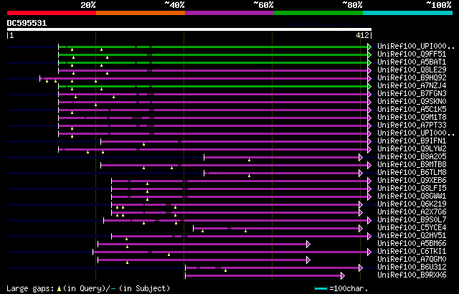Click the alignment bar of C5YCE4
This screenshot has height=294, width=459.
276,229
